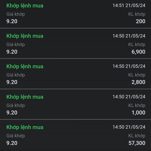Select the order with matched volume 57,300
This screenshot has width=151, height=151.
pos(75,135)
